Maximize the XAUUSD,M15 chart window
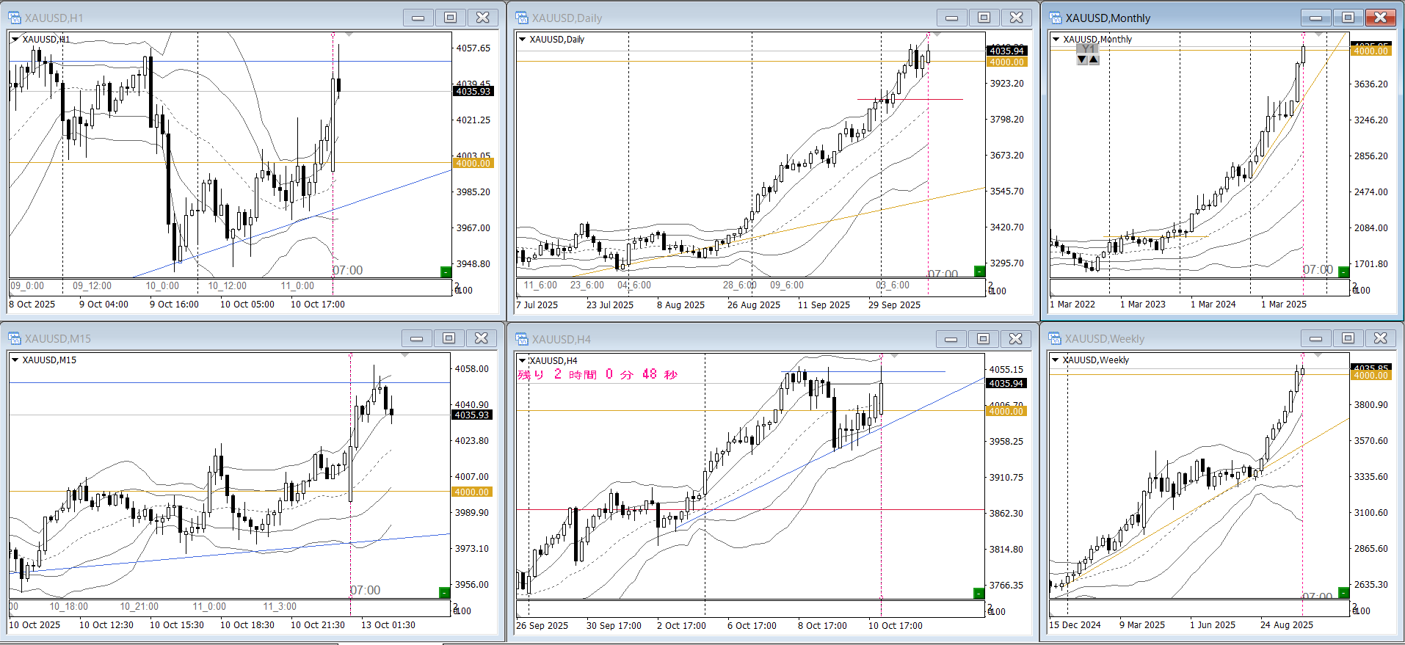 pos(449,338)
